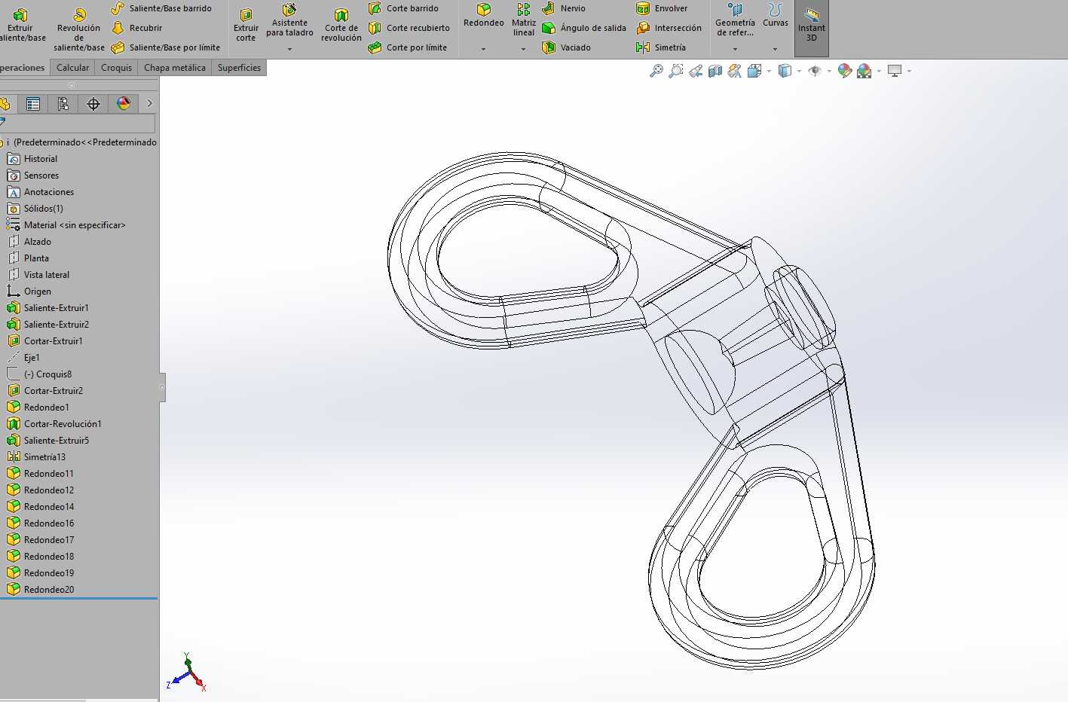Expand the Redondeo dropdown arrow
1068x702 pixels.
483,50
